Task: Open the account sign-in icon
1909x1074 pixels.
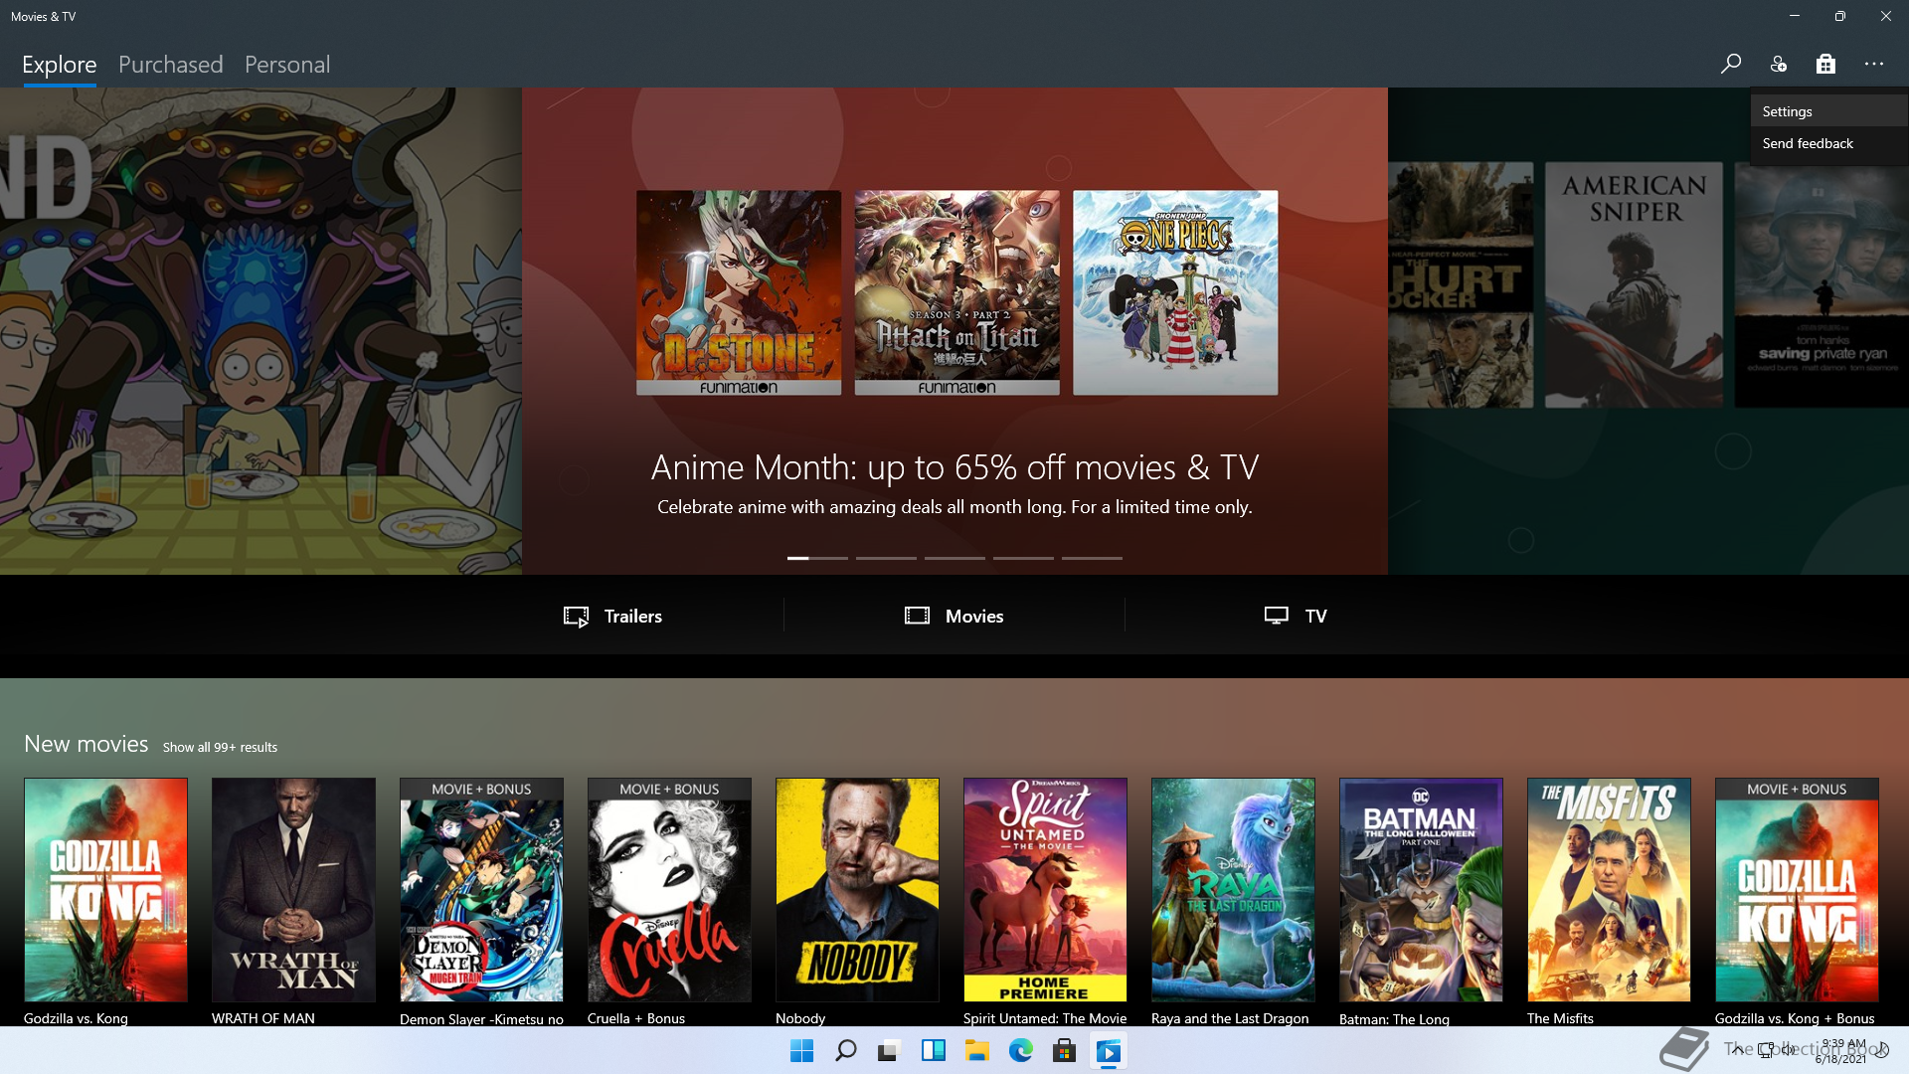Action: (1778, 65)
